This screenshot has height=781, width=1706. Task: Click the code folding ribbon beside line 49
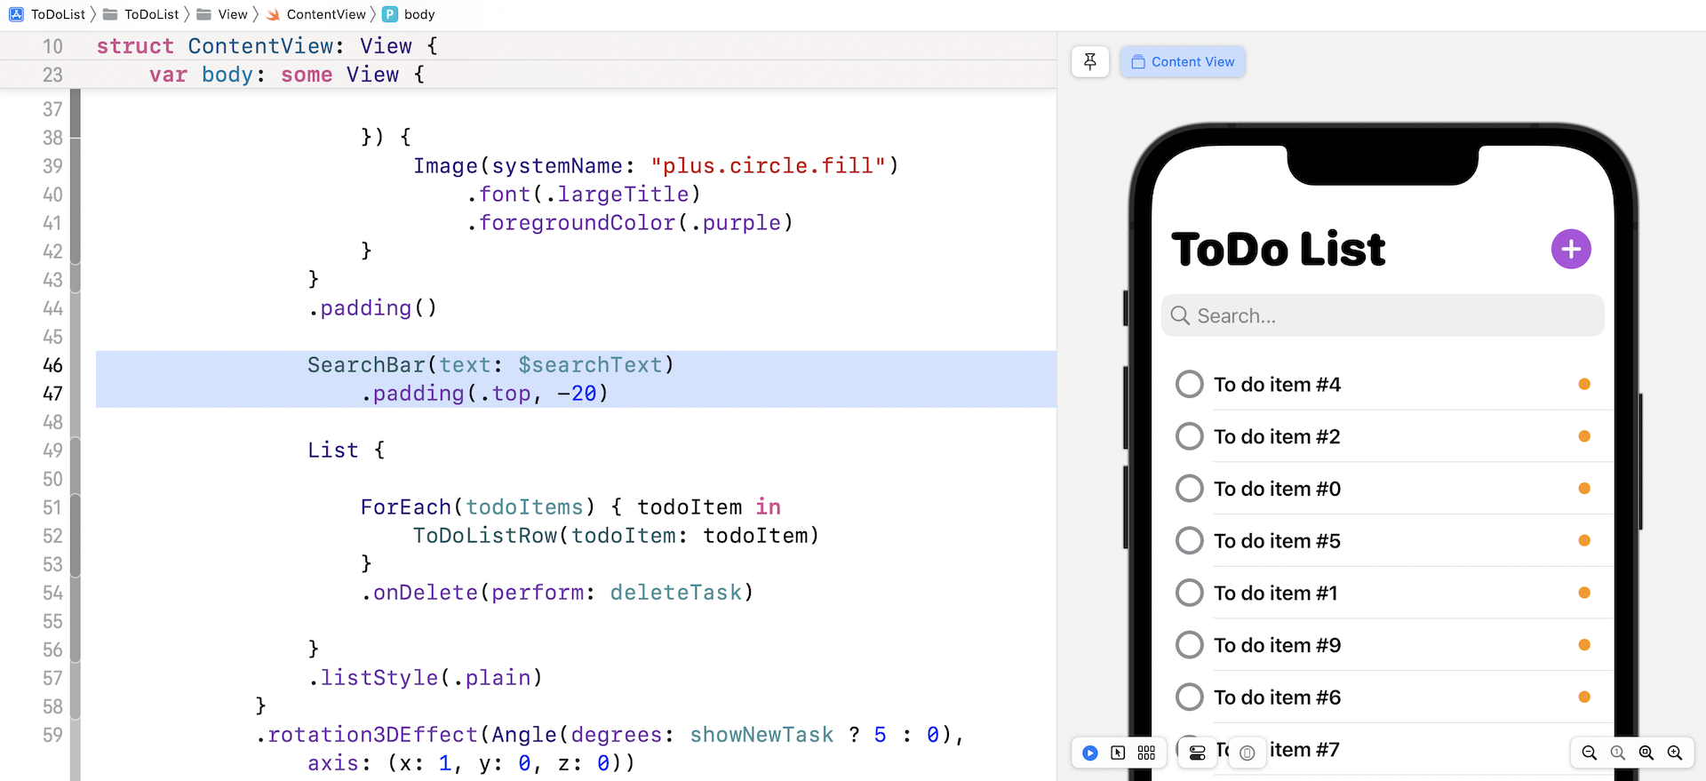(76, 450)
